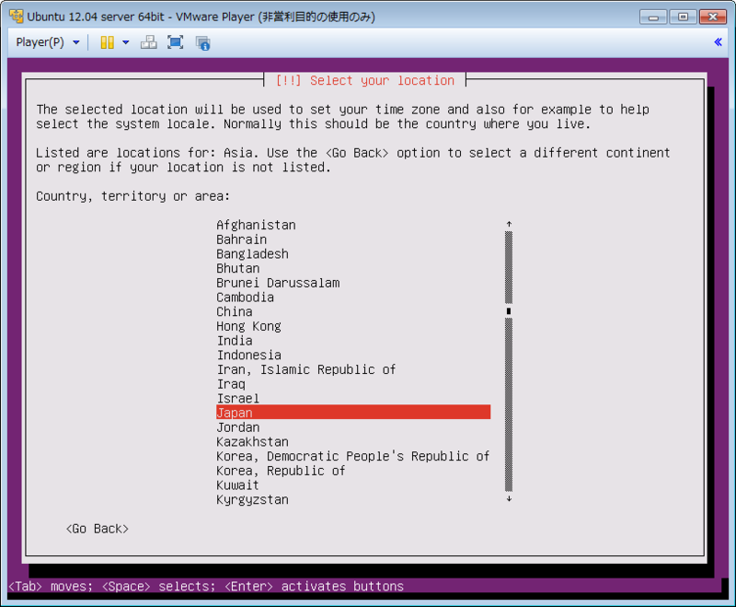Select Kazakhstan in the country list
736x607 pixels.
tap(252, 442)
